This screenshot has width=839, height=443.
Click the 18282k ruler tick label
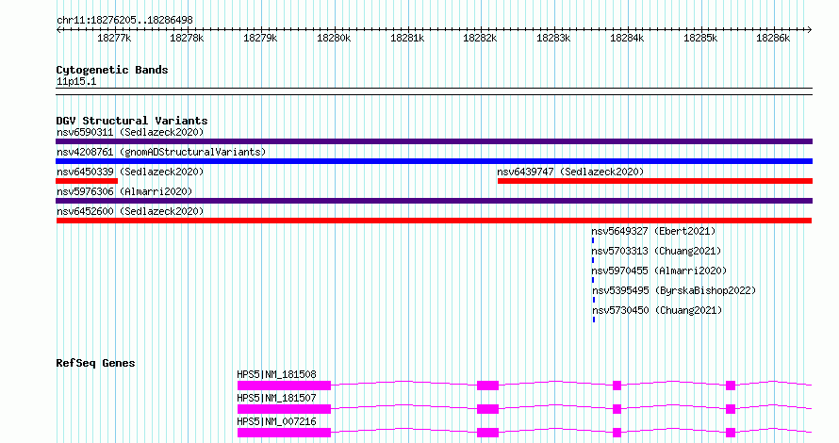480,38
